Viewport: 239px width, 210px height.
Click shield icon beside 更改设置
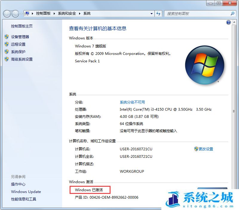[x=196, y=149]
